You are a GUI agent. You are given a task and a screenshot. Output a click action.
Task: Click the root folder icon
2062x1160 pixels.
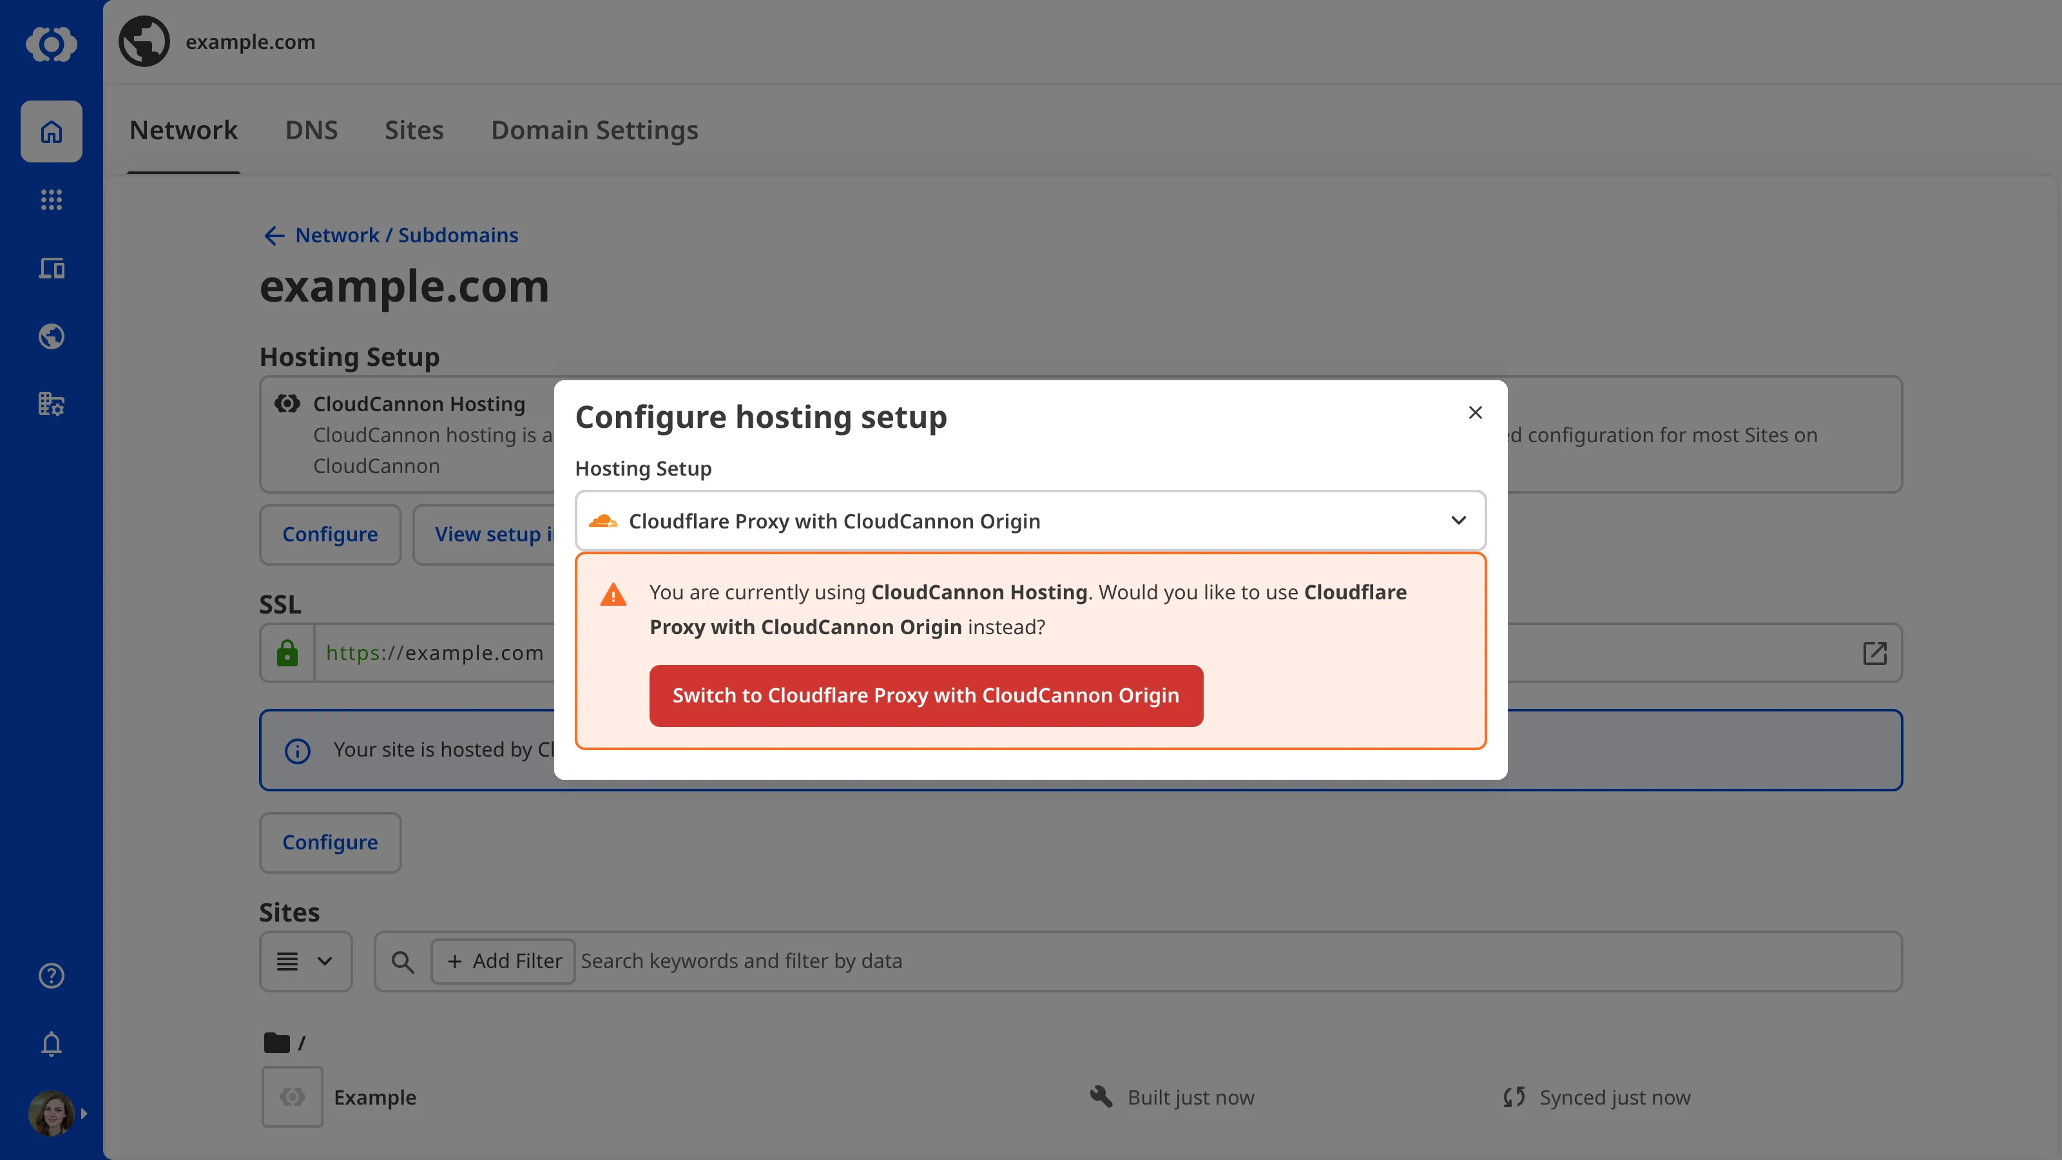[276, 1042]
